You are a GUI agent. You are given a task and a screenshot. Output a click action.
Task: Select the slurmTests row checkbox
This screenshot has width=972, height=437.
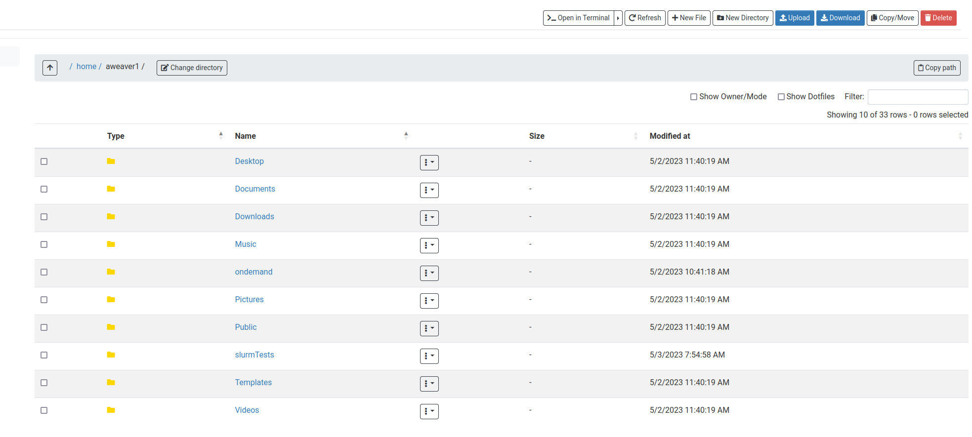(x=44, y=355)
